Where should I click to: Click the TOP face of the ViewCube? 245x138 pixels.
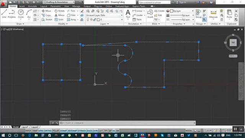pyautogui.click(x=233, y=43)
